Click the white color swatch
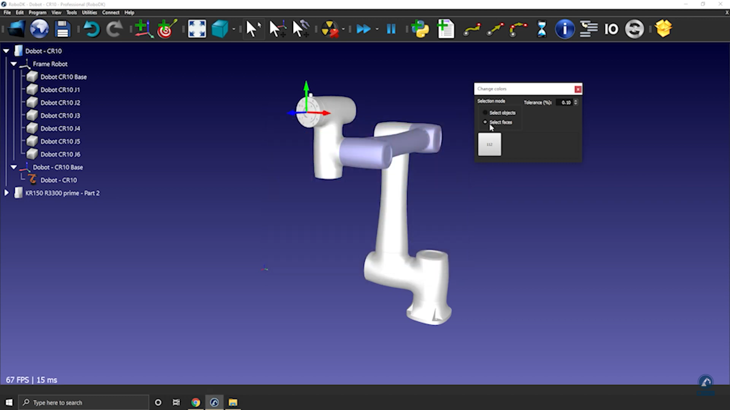 pyautogui.click(x=489, y=144)
